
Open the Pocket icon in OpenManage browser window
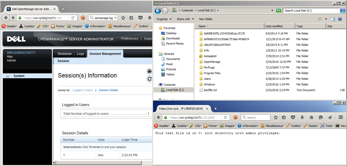click(140, 18)
